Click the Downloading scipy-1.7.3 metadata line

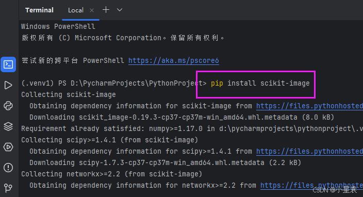166,162
